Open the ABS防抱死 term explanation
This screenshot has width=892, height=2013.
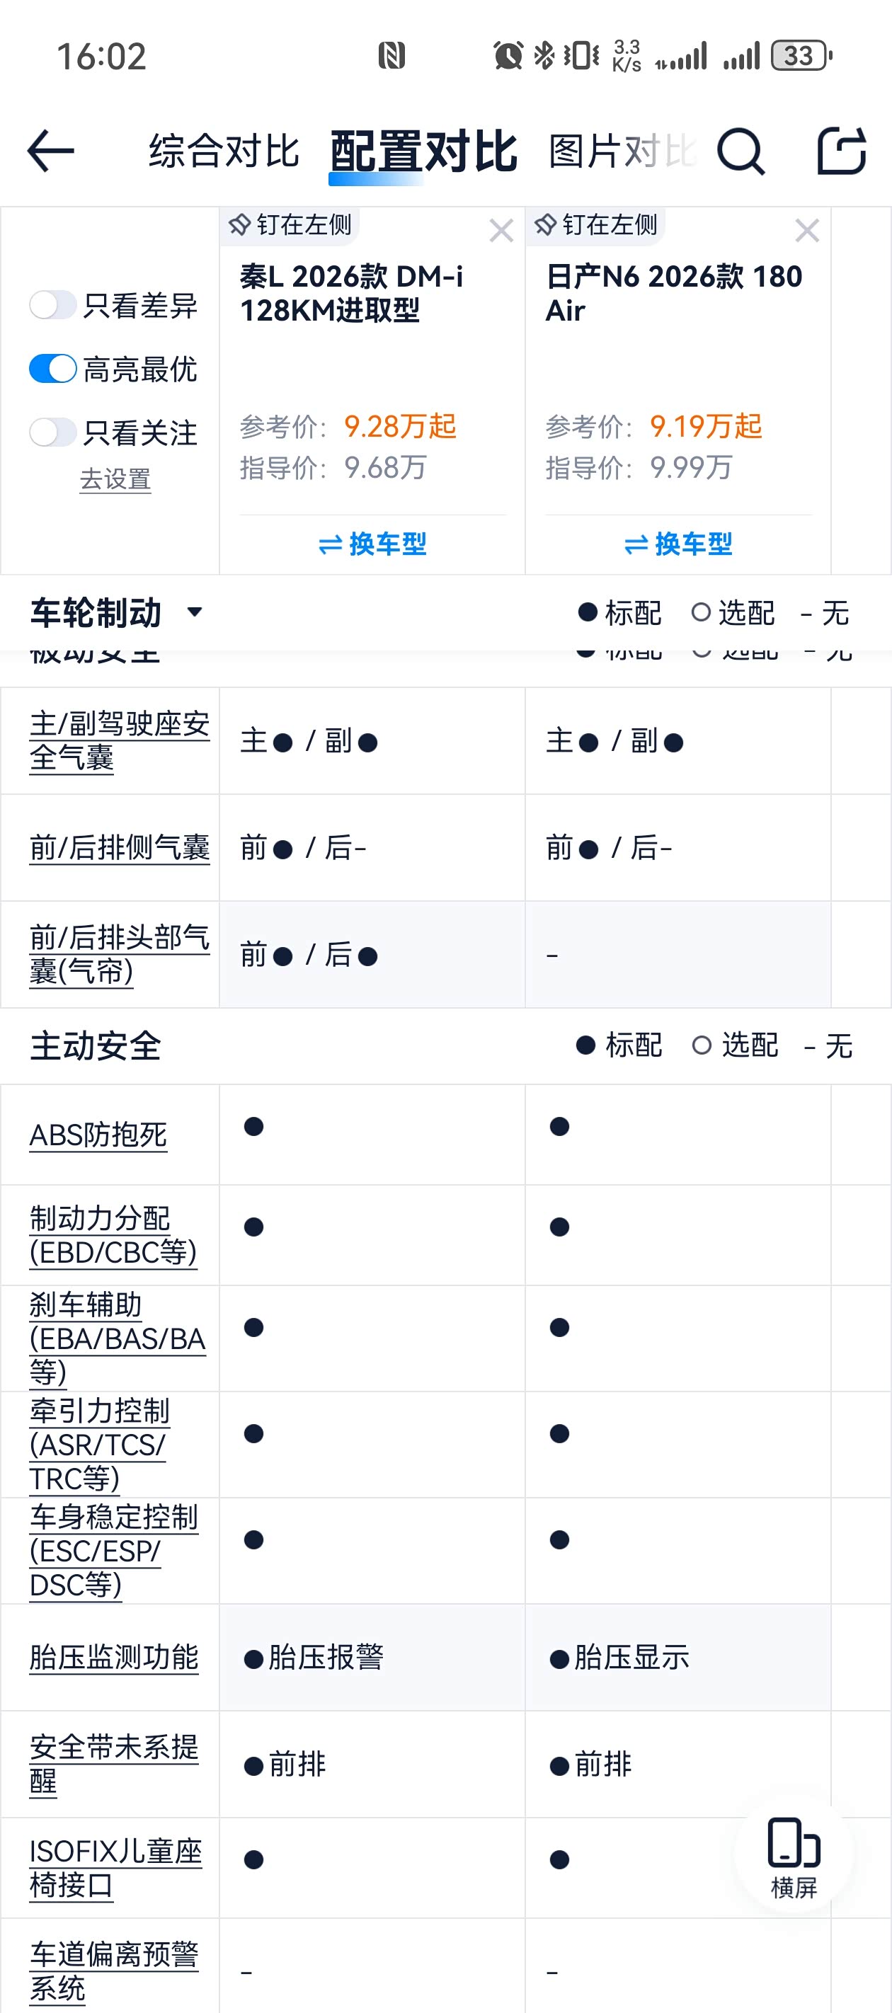pyautogui.click(x=98, y=1135)
